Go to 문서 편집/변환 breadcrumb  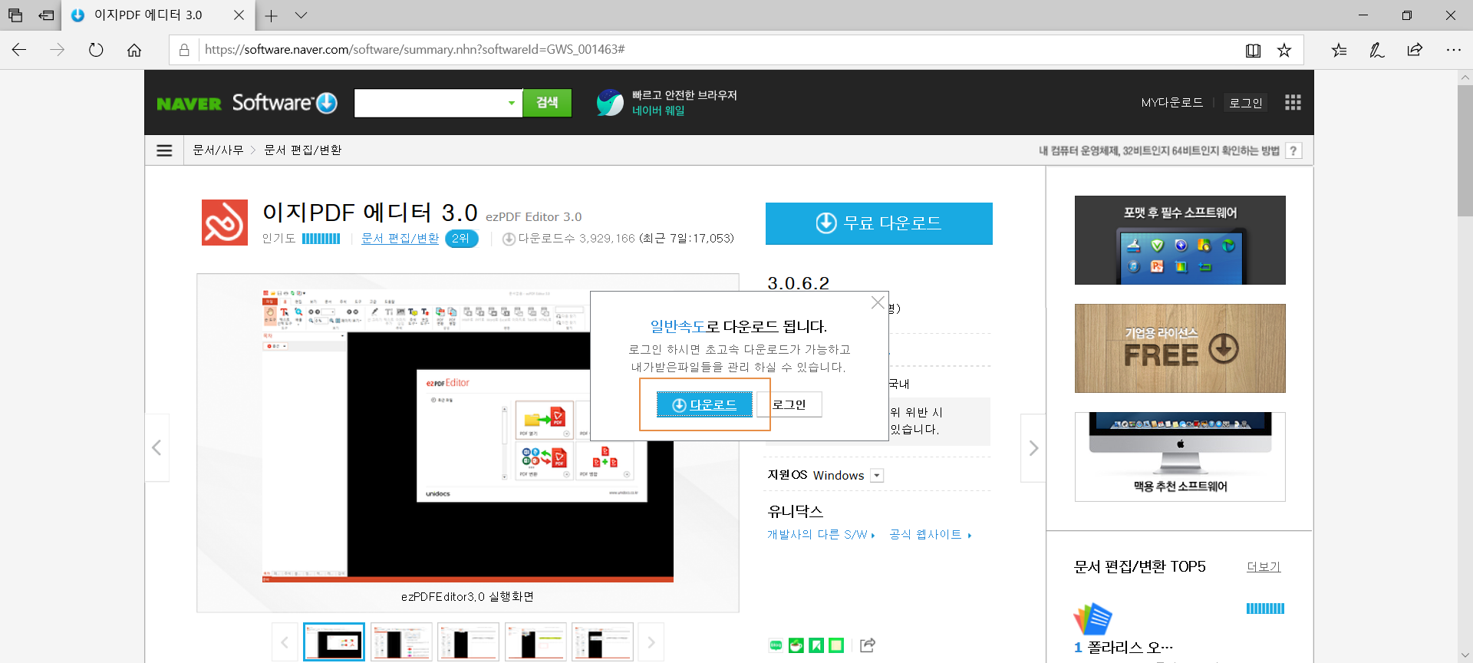pyautogui.click(x=303, y=150)
